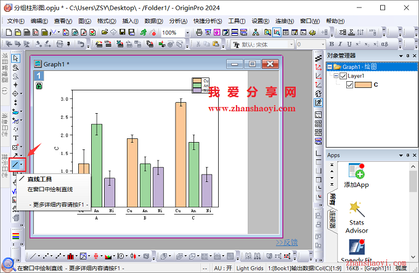Toggle Layer1 visibility checkbox
Image resolution: width=419 pixels, height=273 pixels.
343,76
